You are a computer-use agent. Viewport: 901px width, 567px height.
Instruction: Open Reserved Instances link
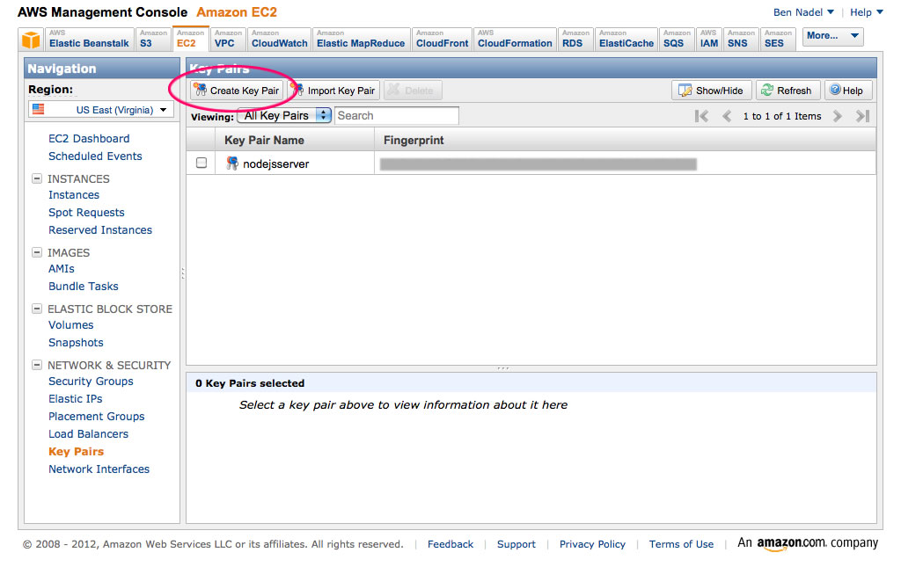coord(100,230)
